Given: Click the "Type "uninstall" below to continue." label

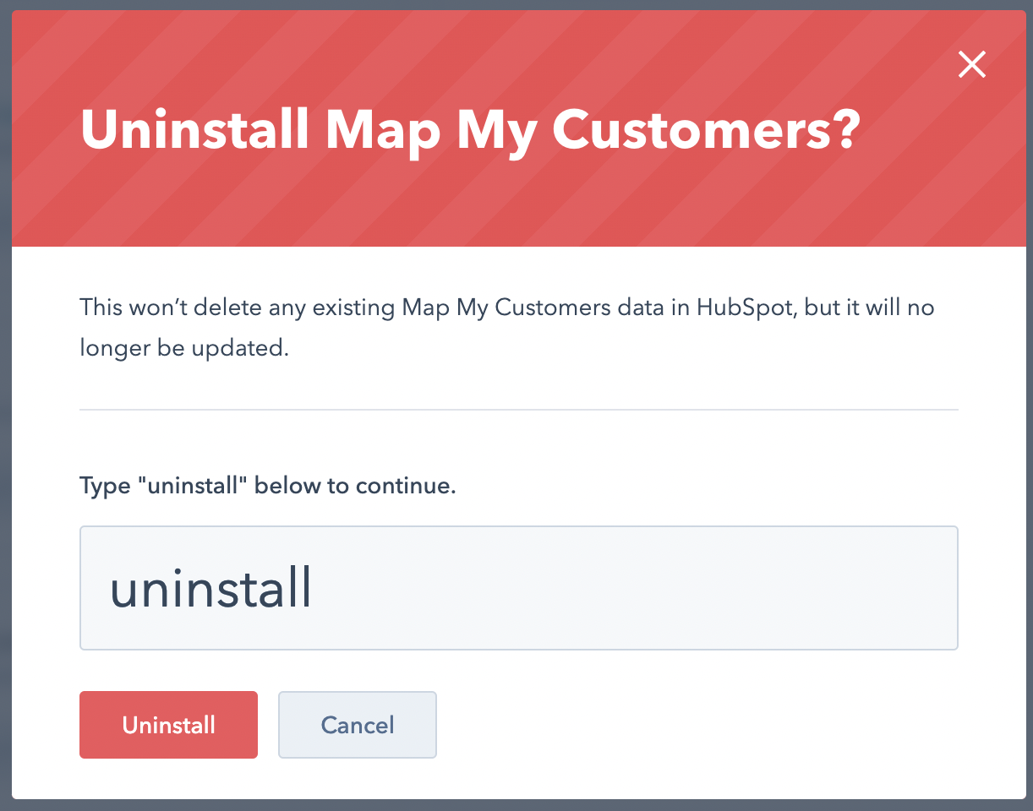Looking at the screenshot, I should 268,487.
